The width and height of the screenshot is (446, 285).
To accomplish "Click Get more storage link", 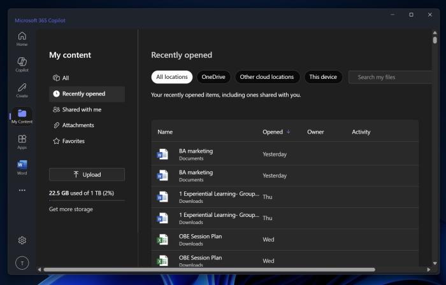I will [72, 209].
